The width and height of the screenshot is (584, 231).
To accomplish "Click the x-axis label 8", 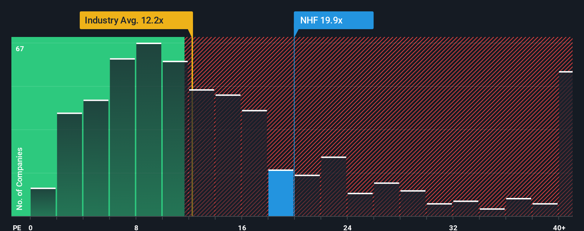I will [136, 227].
